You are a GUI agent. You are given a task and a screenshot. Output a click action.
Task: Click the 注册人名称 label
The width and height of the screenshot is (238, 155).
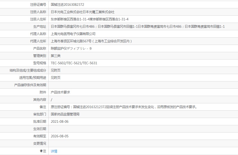[38, 12]
